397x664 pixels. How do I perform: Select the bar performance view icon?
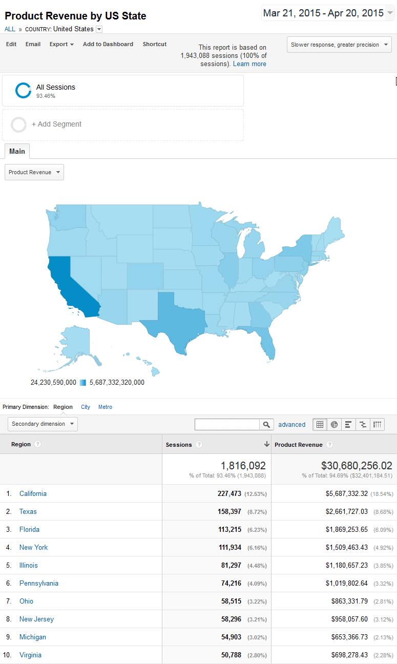pyautogui.click(x=348, y=424)
